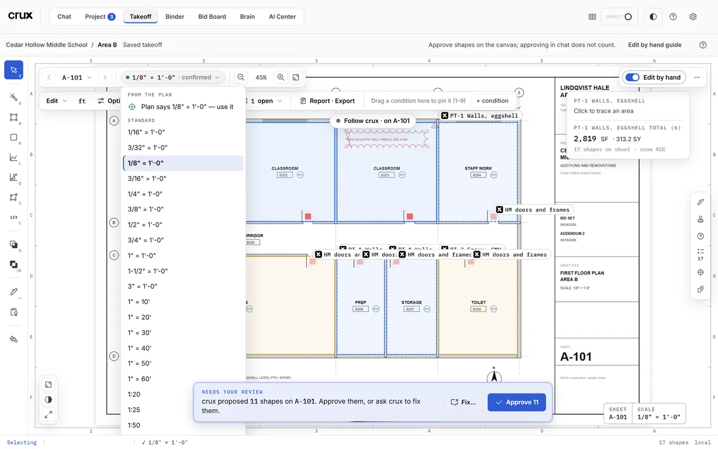Image resolution: width=718 pixels, height=449 pixels.
Task: Activate the count tool labeled 123
Action: click(x=14, y=218)
